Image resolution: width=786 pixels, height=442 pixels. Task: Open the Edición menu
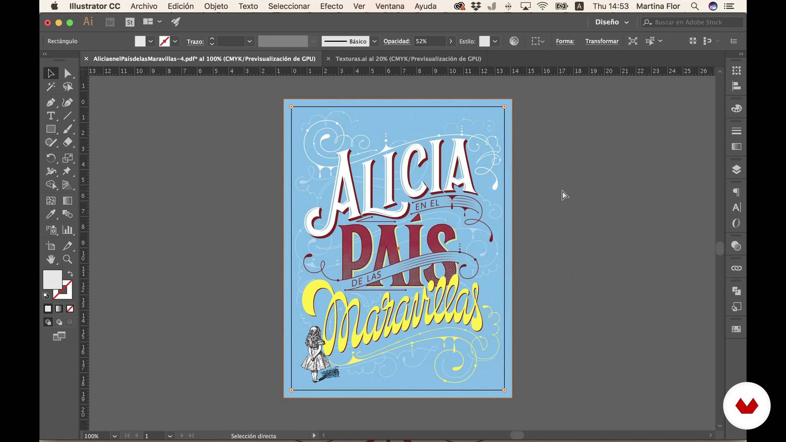pos(181,6)
